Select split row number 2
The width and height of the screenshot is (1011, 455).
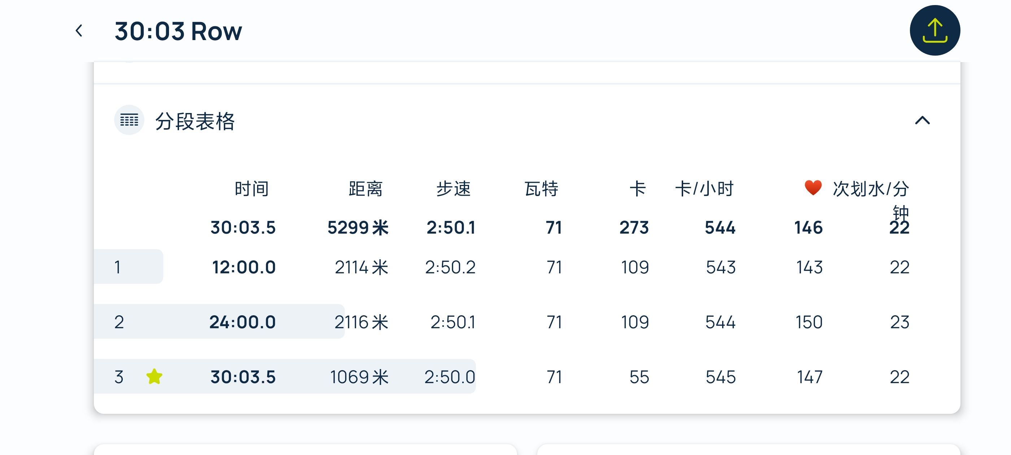pyautogui.click(x=119, y=322)
